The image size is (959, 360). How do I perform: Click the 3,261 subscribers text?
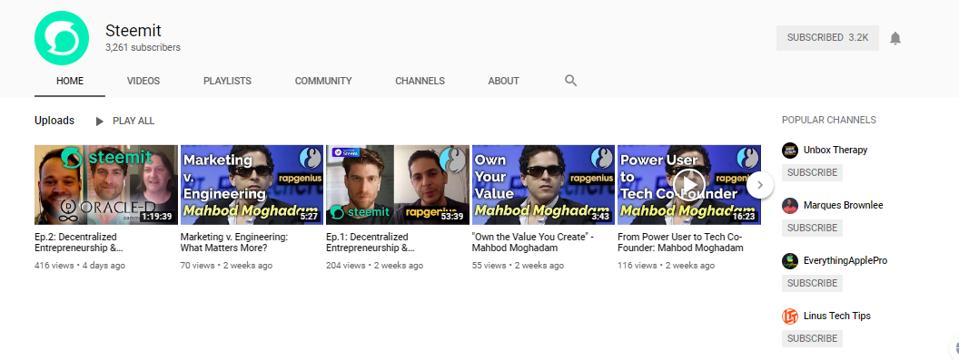[x=143, y=48]
